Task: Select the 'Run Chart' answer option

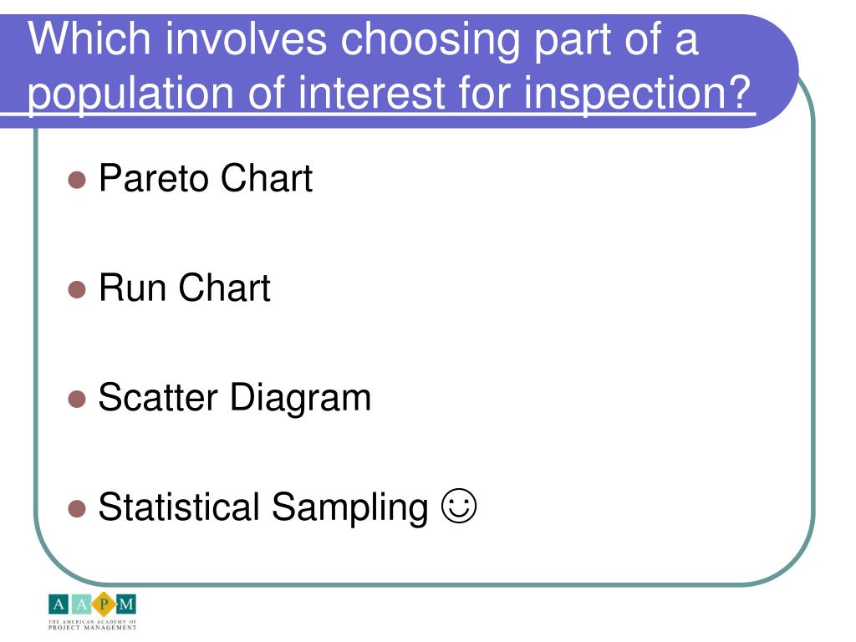Action: pos(185,288)
